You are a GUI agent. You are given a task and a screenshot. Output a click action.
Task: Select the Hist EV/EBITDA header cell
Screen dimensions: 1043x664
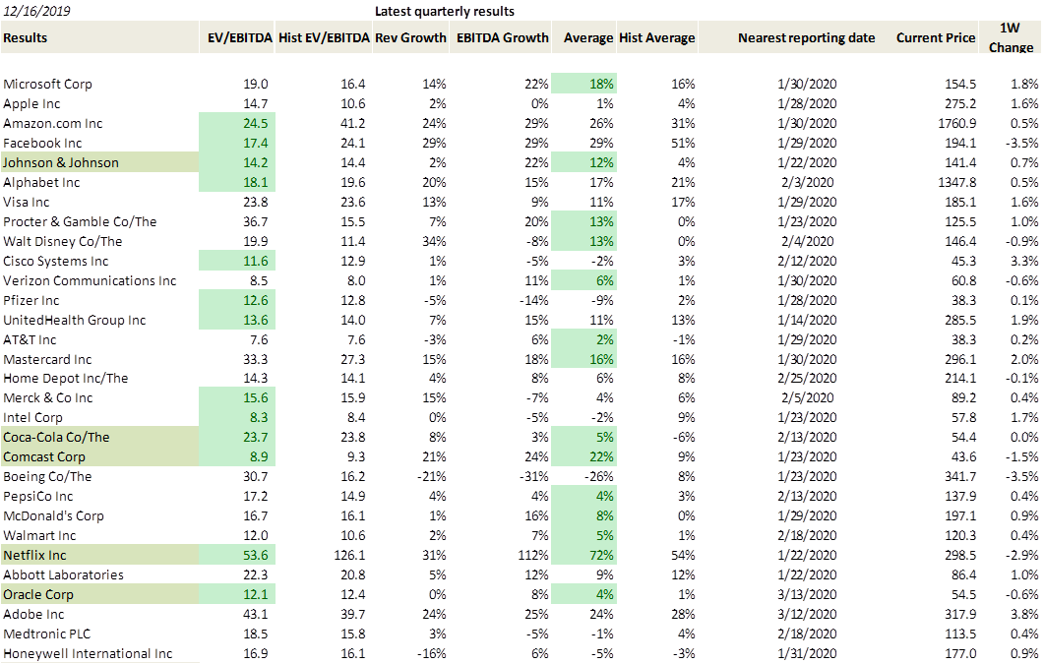[324, 37]
